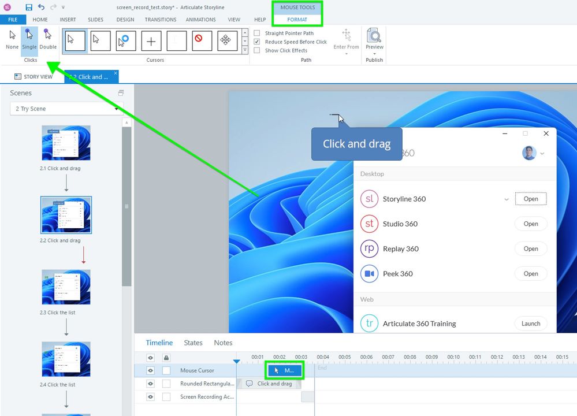The width and height of the screenshot is (577, 416).
Task: Set clicks to None
Action: click(12, 40)
